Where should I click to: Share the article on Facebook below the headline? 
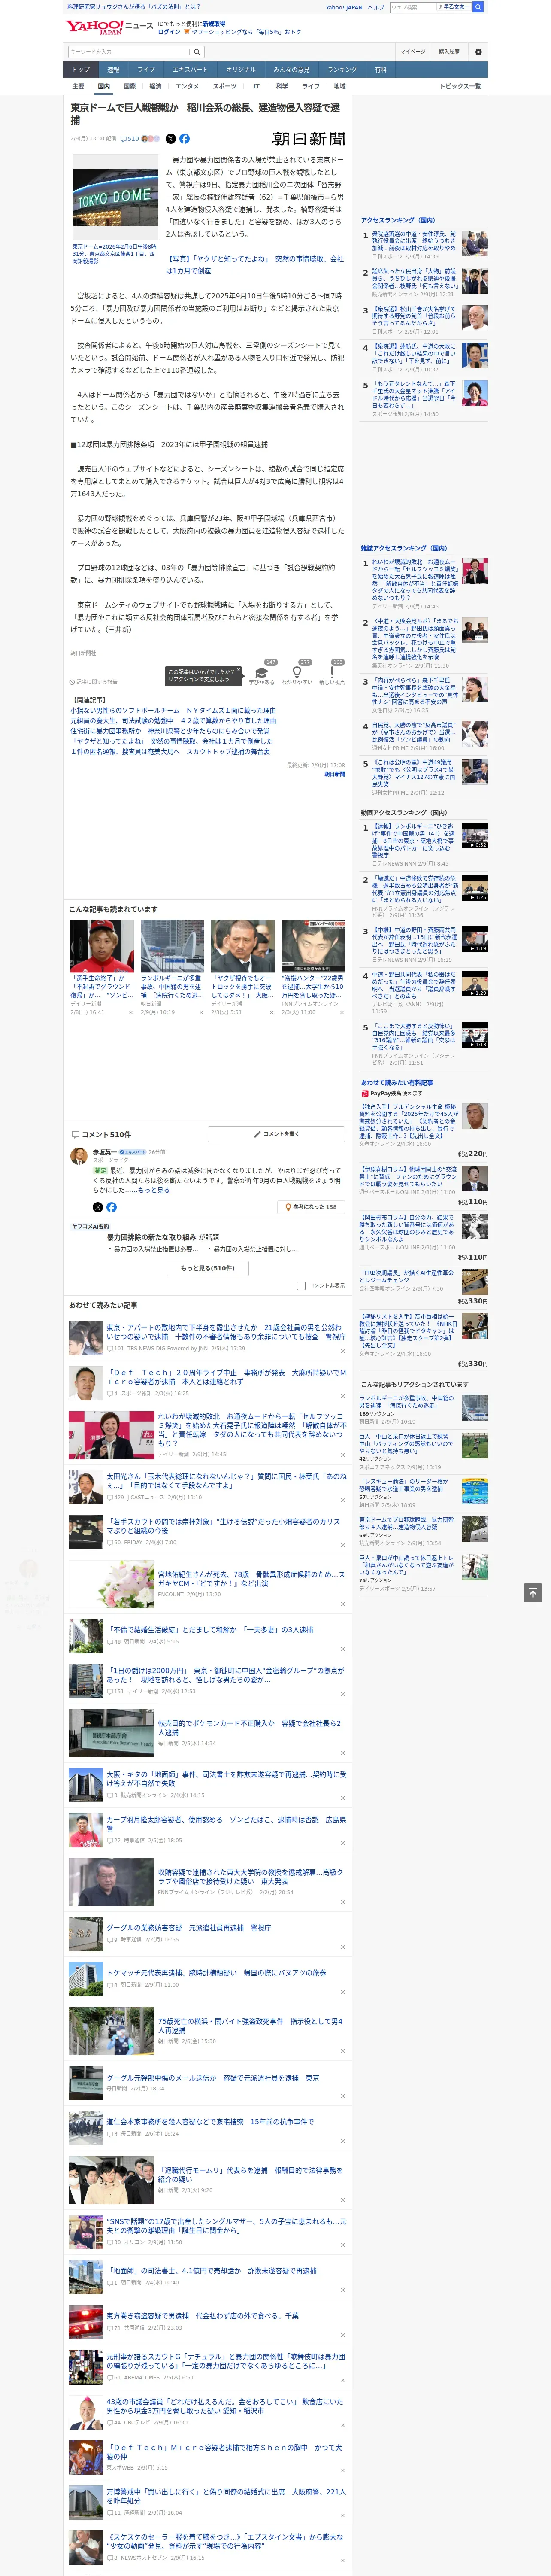pyautogui.click(x=184, y=139)
